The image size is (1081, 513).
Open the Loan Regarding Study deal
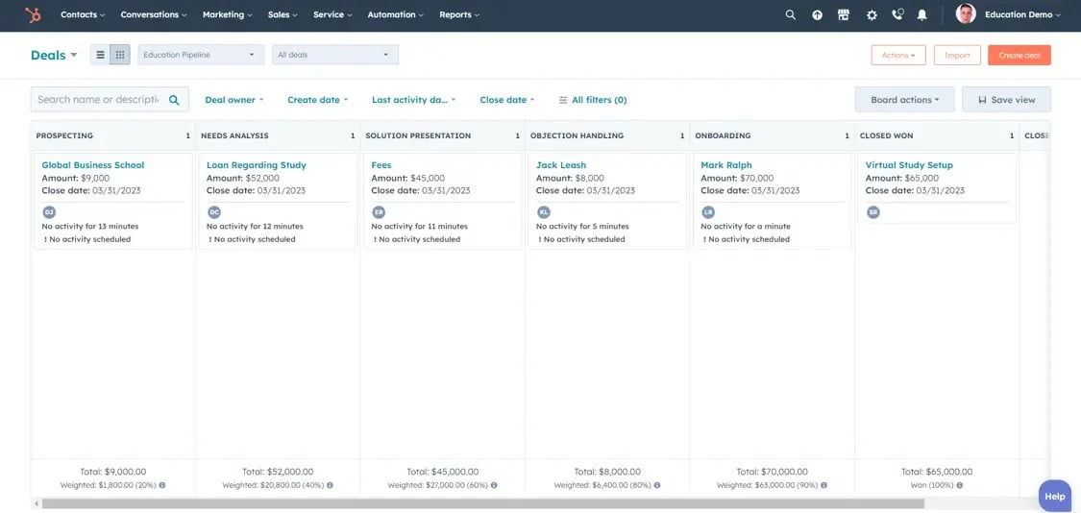pos(257,165)
